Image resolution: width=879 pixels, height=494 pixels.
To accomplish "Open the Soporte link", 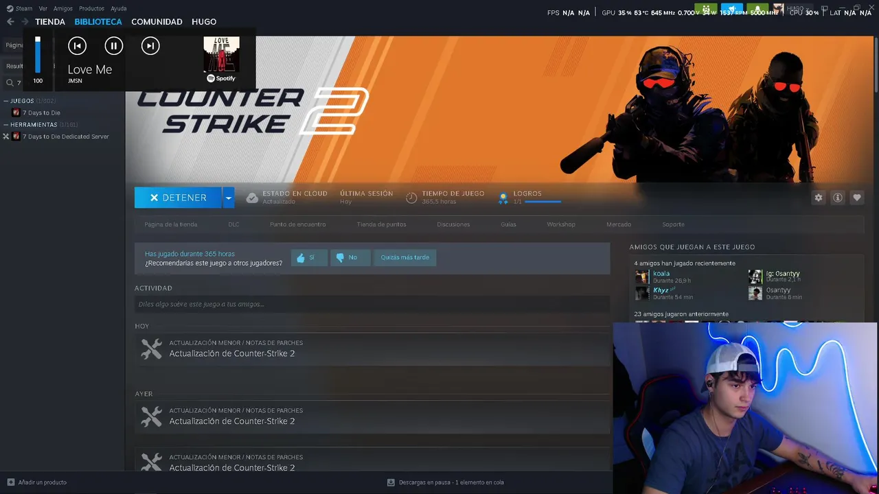I will point(673,224).
